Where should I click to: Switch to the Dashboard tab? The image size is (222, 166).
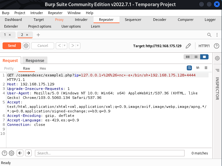pyautogui.click(x=13, y=20)
